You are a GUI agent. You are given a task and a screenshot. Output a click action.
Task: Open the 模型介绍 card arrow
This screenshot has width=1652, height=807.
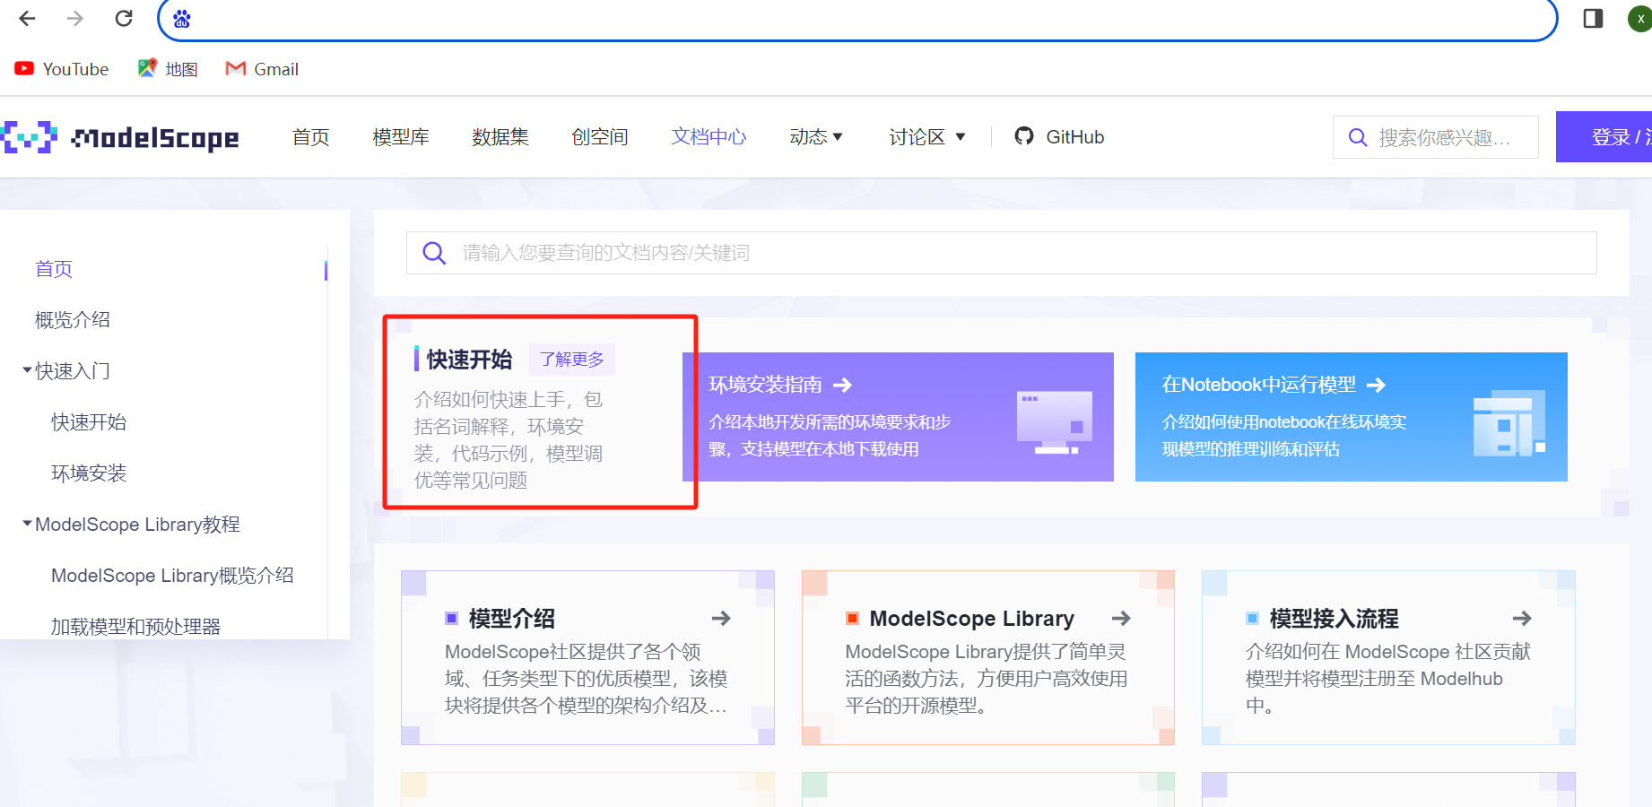[x=721, y=618]
